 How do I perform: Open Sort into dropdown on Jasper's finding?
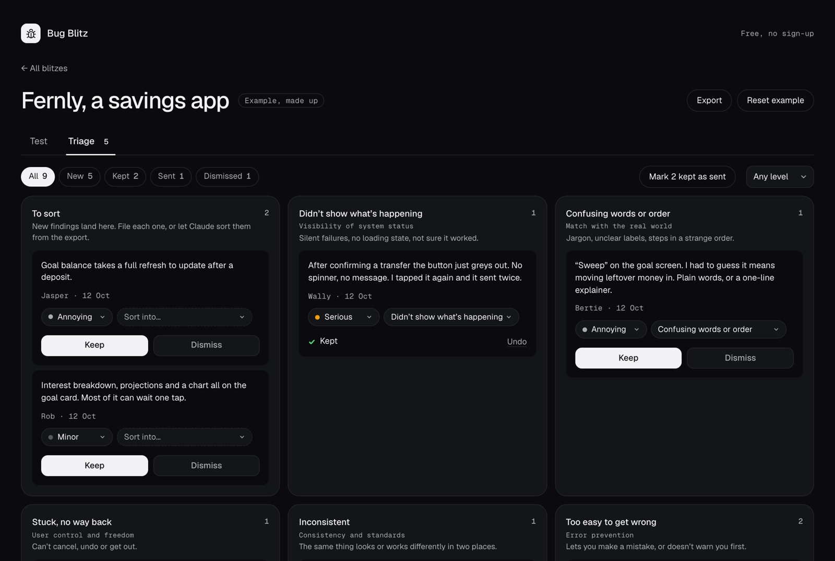point(184,317)
